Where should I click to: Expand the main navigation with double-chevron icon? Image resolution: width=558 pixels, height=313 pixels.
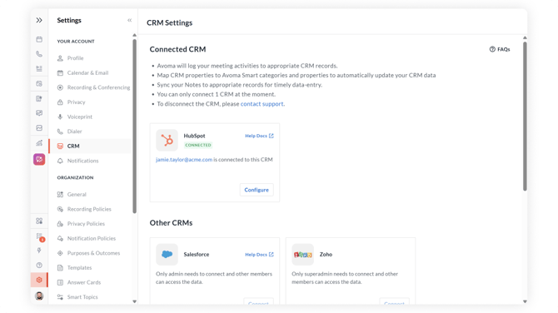pyautogui.click(x=39, y=20)
